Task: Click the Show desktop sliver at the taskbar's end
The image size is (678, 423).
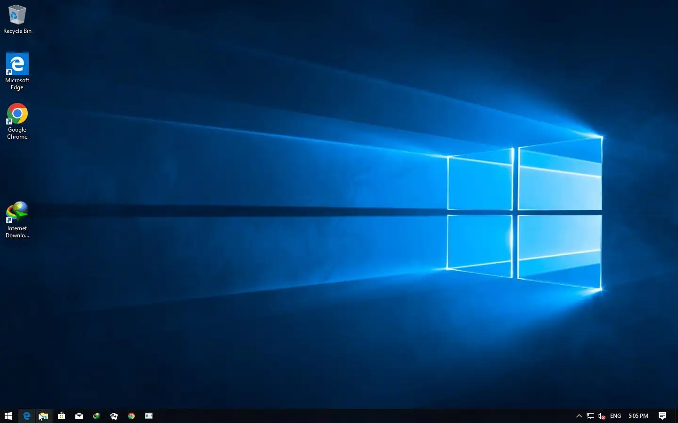Action: coord(677,416)
